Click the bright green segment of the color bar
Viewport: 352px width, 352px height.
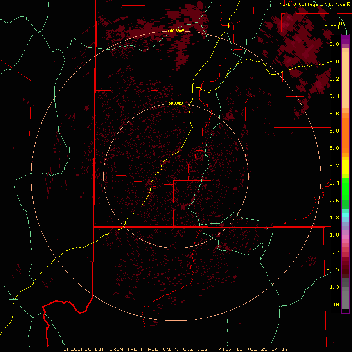coord(345,189)
